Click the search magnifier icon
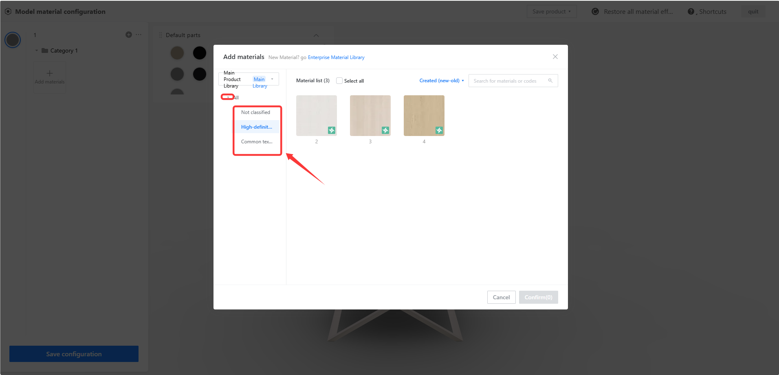 pyautogui.click(x=550, y=81)
